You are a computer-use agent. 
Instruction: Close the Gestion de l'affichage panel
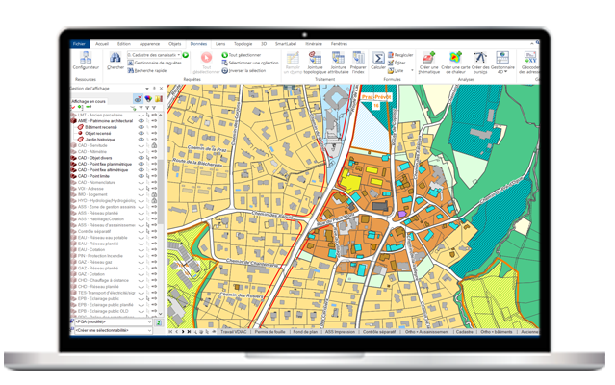coord(161,89)
